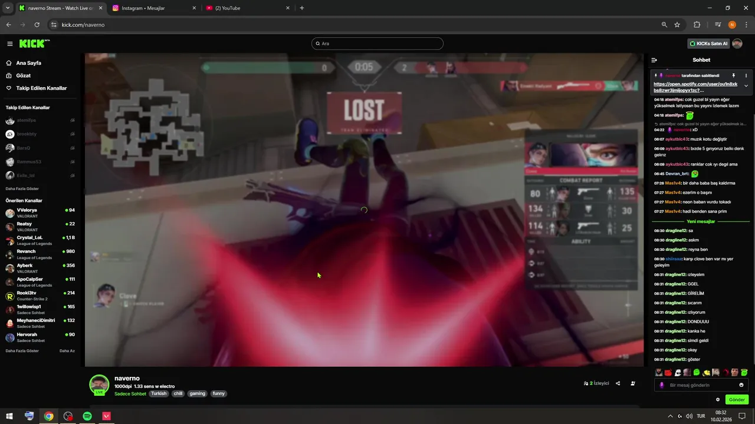Open recommended channel MeyhaneciDimitri
The width and height of the screenshot is (755, 424).
(x=40, y=323)
